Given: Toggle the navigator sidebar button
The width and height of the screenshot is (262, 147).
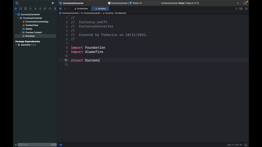Looking at the screenshot, I should coord(17,3).
